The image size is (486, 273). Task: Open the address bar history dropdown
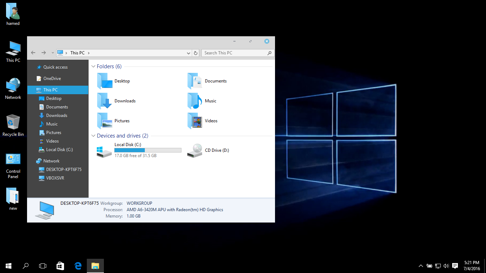click(189, 53)
